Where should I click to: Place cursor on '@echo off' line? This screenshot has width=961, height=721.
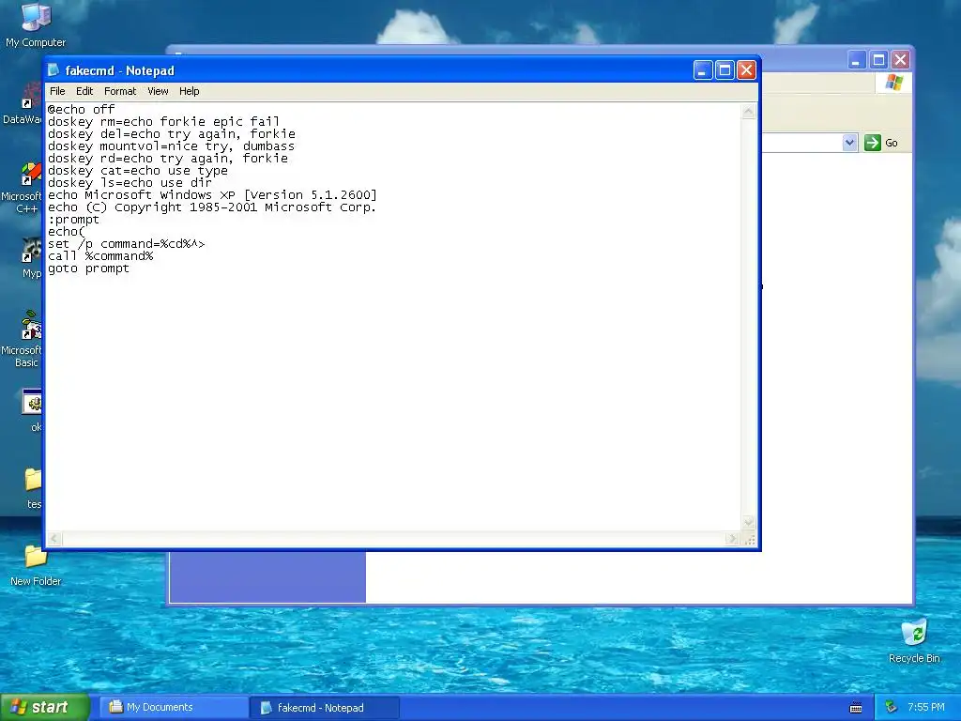tap(81, 110)
